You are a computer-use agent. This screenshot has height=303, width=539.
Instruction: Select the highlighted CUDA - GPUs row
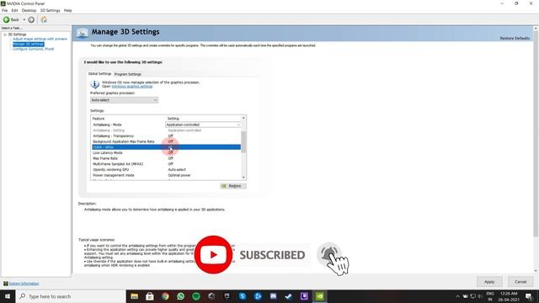(x=167, y=147)
